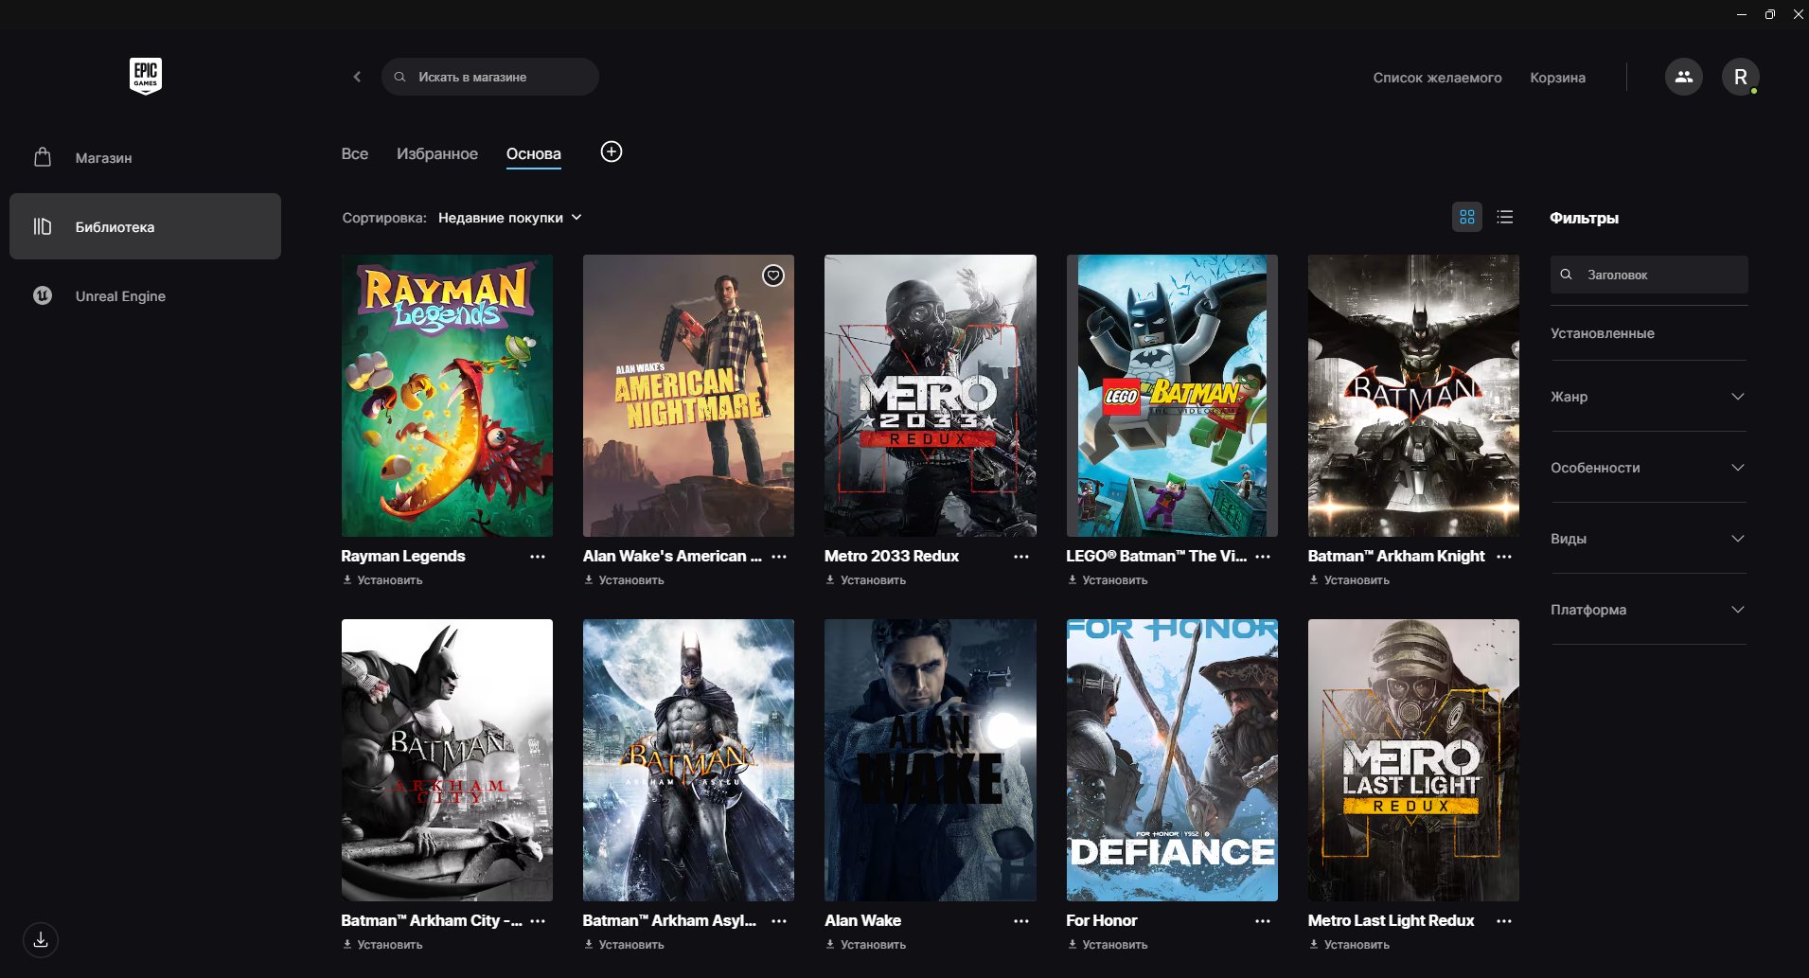Open options menu for For Honor
Screen dimensions: 1809x978
(x=1263, y=921)
